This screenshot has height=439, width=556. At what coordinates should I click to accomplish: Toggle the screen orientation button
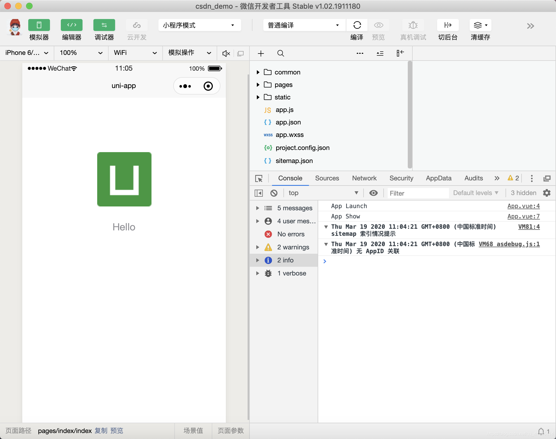241,53
